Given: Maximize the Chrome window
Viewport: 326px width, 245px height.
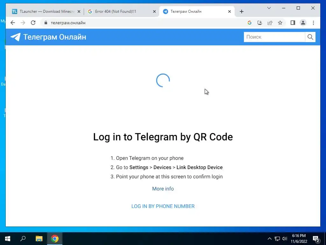Looking at the screenshot, I should click(298, 8).
